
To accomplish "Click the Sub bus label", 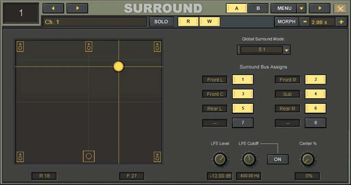I will [288, 94].
